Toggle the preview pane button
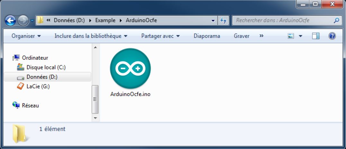 [315, 36]
